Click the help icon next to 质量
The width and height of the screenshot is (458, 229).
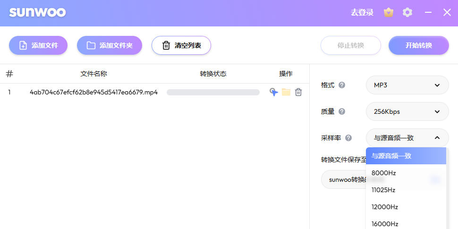[x=342, y=112]
